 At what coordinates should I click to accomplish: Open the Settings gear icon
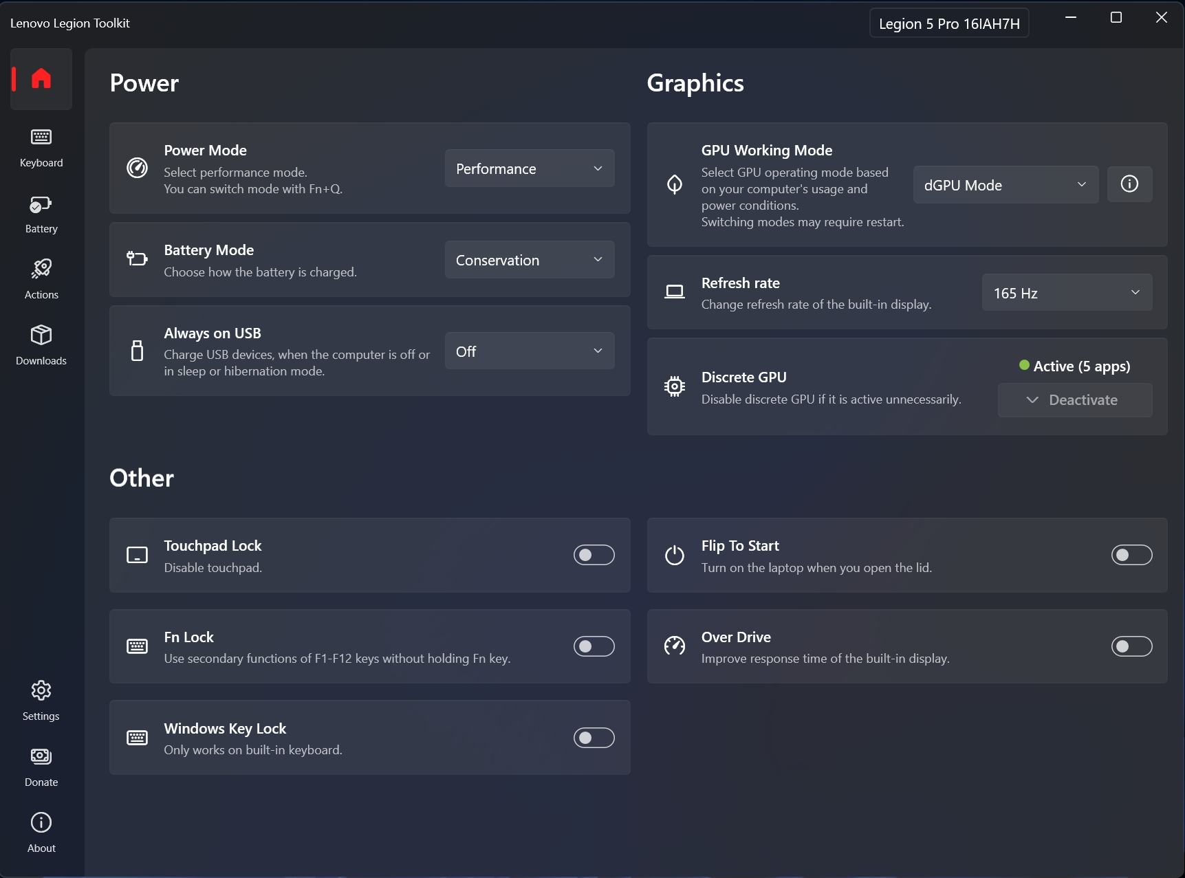click(41, 690)
